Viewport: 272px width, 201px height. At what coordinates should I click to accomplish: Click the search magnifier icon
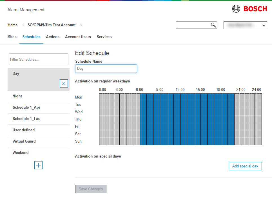click(x=213, y=25)
